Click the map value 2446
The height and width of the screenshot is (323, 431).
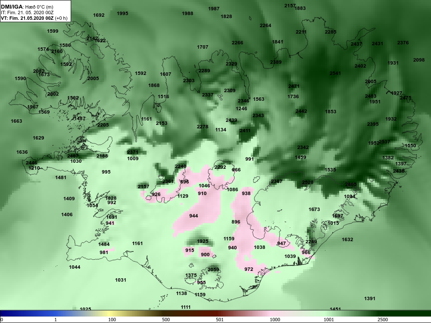point(31,163)
